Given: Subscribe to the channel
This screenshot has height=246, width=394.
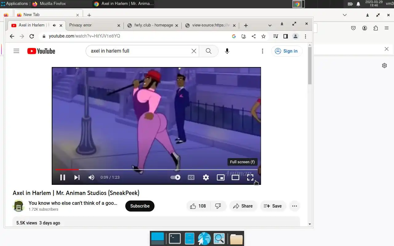Looking at the screenshot, I should pos(140,206).
